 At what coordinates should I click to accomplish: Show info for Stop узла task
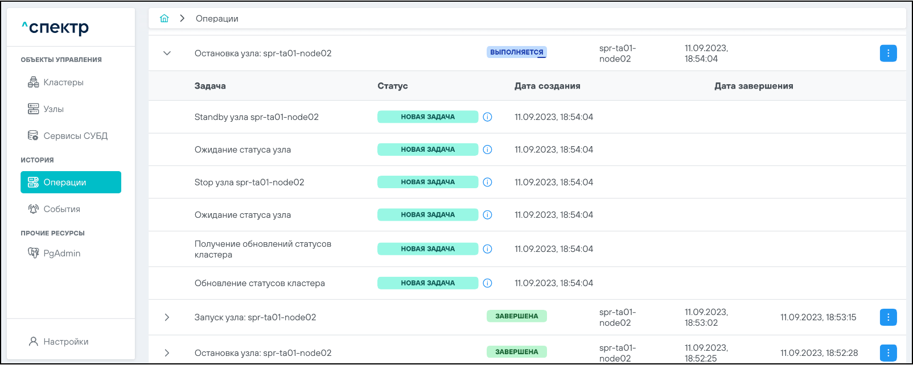tap(487, 182)
